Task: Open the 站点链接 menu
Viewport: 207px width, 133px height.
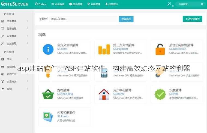Action: 58,4
